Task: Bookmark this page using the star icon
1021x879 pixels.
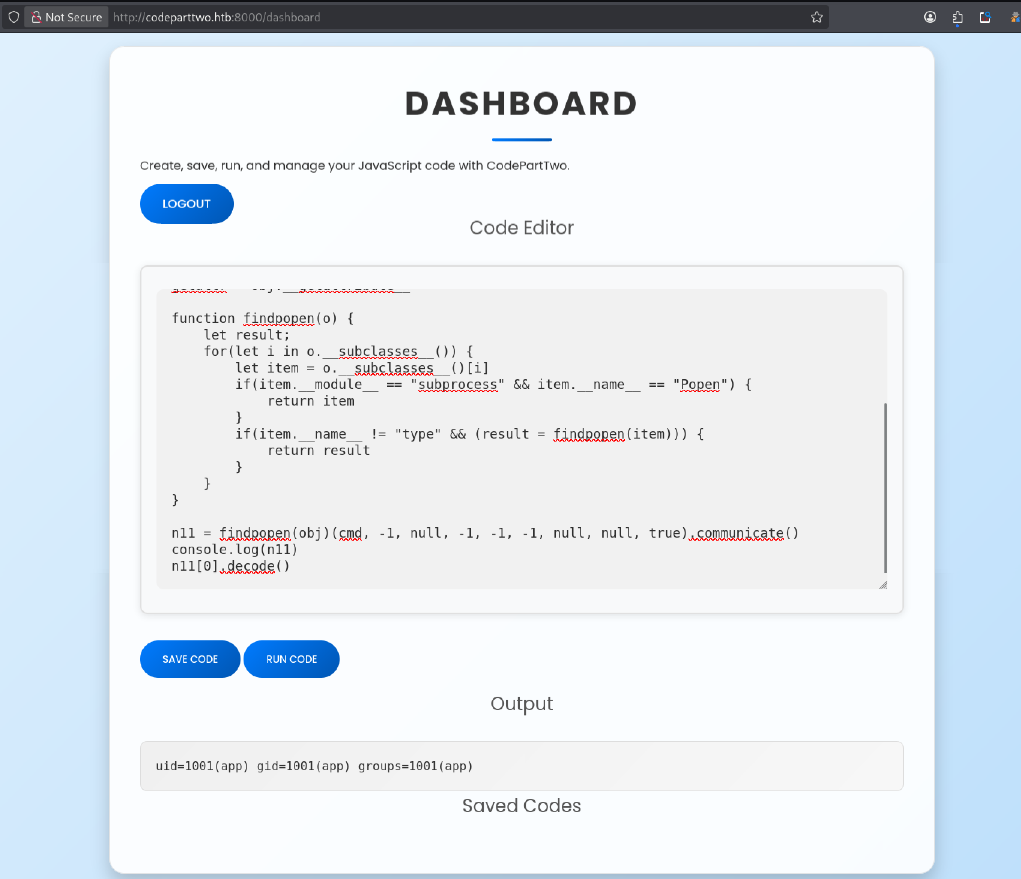Action: 816,17
